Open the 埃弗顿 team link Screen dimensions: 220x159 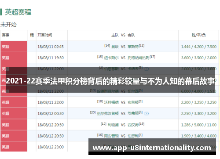pos(133,113)
